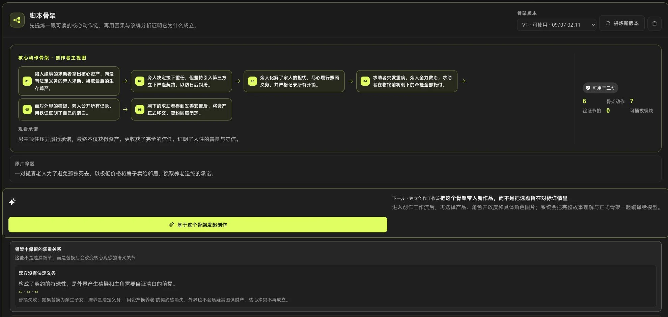The width and height of the screenshot is (668, 317).
Task: Click the 骨架版本 label above the dropdown
Action: point(527,13)
